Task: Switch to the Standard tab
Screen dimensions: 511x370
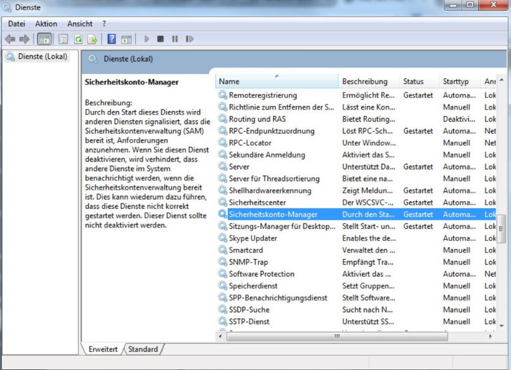Action: click(x=143, y=349)
